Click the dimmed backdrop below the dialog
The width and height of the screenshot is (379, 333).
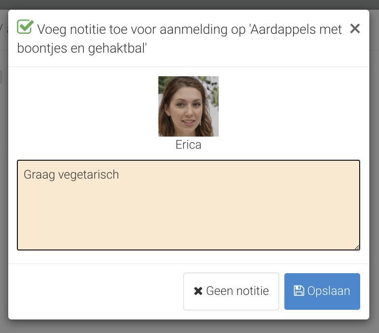tap(188, 327)
